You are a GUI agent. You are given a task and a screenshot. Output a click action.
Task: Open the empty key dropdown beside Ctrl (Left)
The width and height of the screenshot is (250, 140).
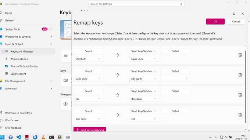175,79
